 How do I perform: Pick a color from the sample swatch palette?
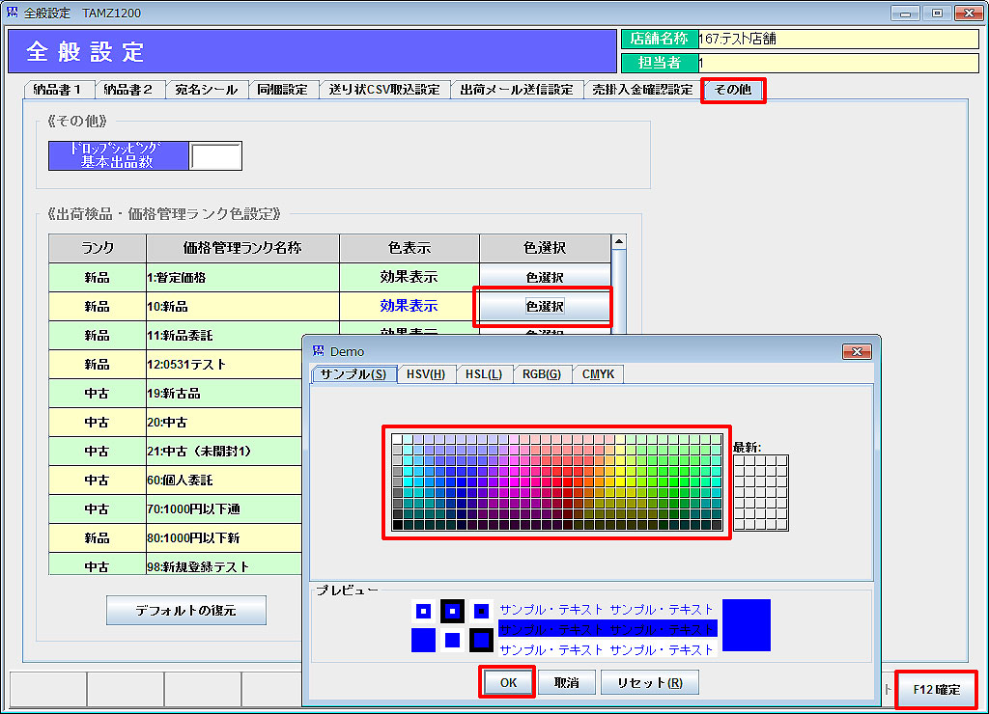[556, 481]
